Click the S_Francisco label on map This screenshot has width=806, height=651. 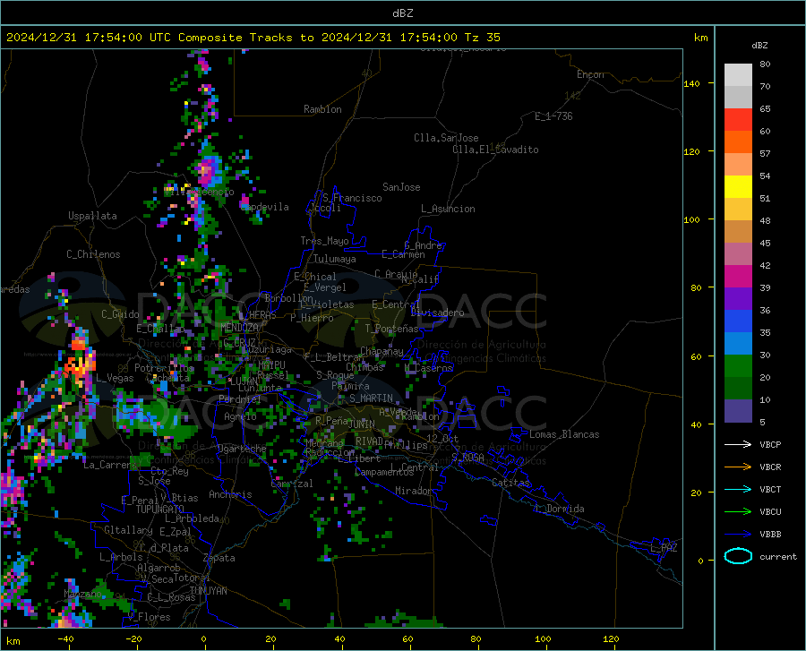coord(352,198)
